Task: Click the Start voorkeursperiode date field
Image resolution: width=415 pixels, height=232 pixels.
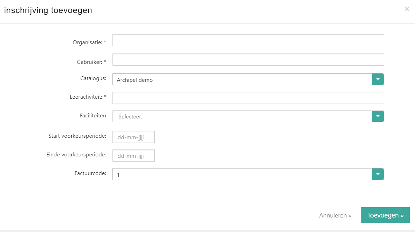Action: pos(133,137)
